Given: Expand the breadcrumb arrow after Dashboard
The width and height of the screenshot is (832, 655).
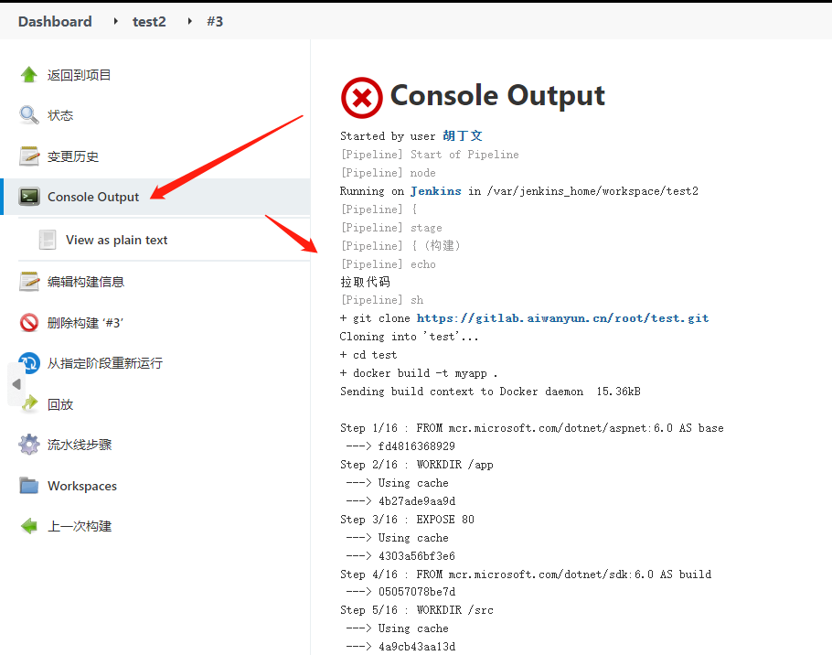Looking at the screenshot, I should (115, 21).
